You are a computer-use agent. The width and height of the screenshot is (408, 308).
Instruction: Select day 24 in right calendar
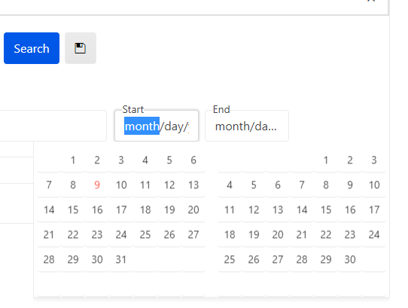point(374,235)
